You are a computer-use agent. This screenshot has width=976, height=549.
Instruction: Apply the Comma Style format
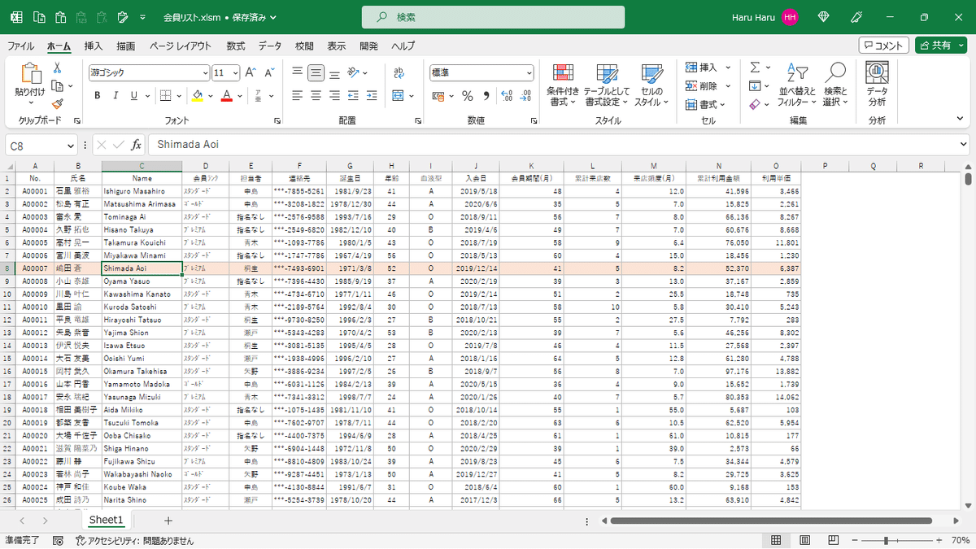pyautogui.click(x=486, y=96)
